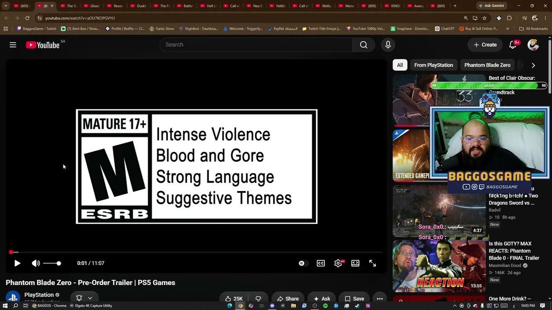Reload the current page
The width and height of the screenshot is (552, 310).
coord(27,18)
